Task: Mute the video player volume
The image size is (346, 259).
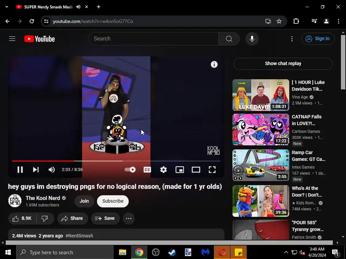Action: pos(51,170)
